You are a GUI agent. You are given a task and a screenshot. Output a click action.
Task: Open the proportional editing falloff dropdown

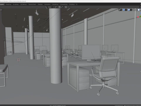(69, 7)
